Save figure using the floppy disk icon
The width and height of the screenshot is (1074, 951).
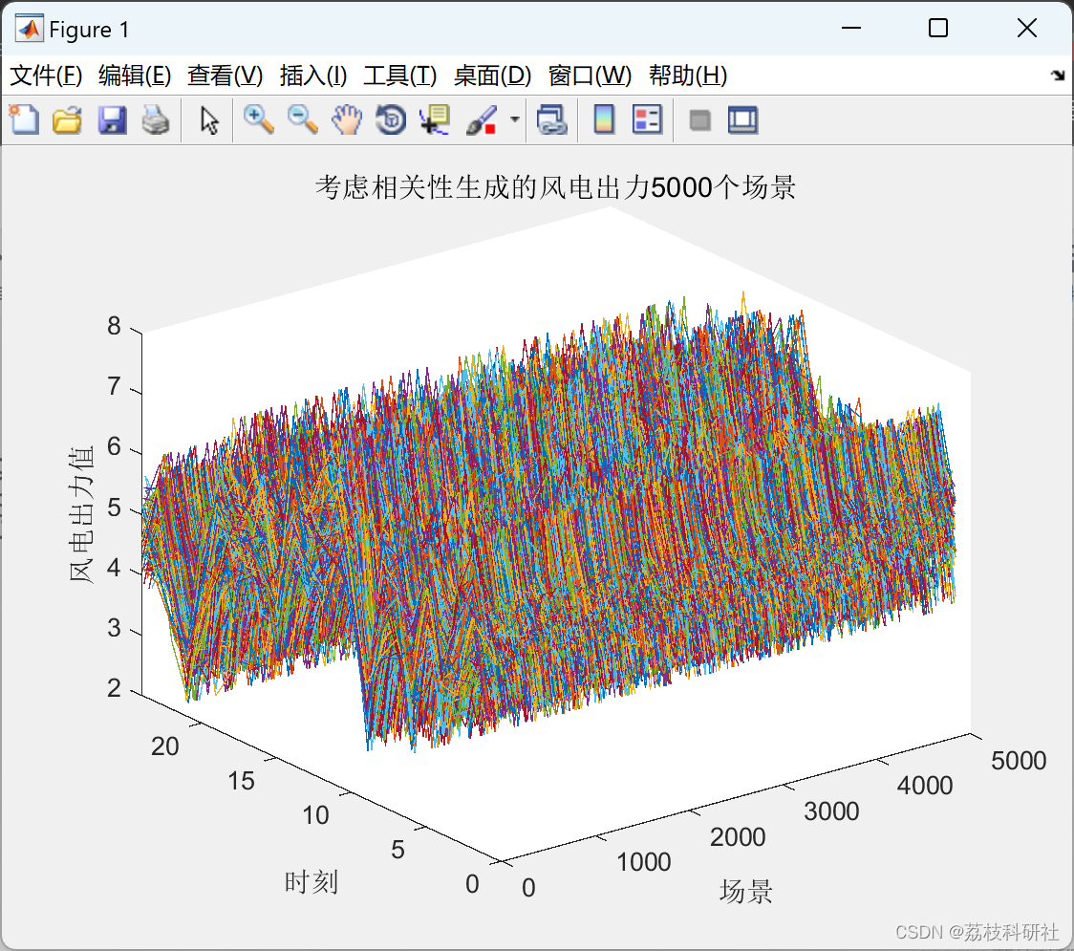[112, 119]
